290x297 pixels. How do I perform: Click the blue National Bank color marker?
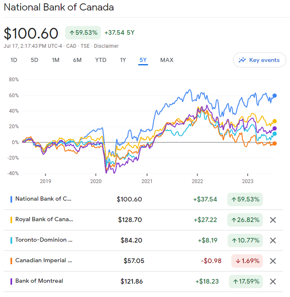click(x=11, y=199)
